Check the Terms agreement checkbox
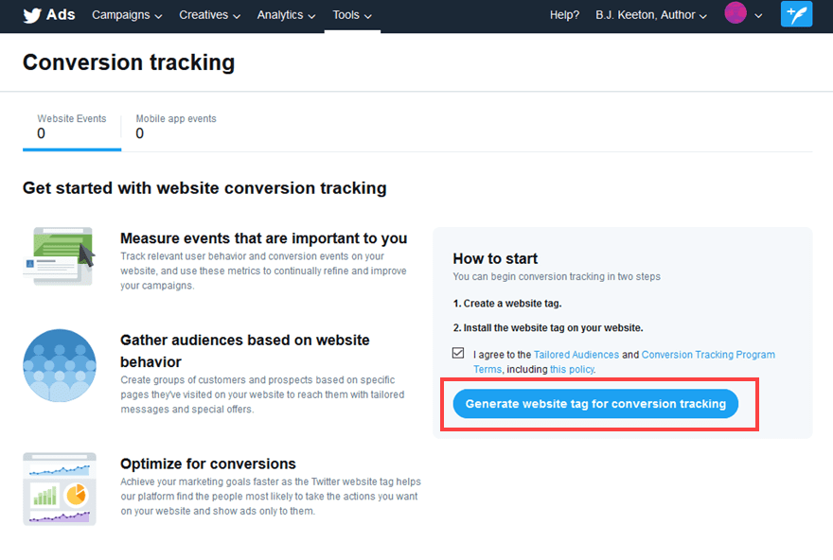The width and height of the screenshot is (833, 560). (x=458, y=354)
